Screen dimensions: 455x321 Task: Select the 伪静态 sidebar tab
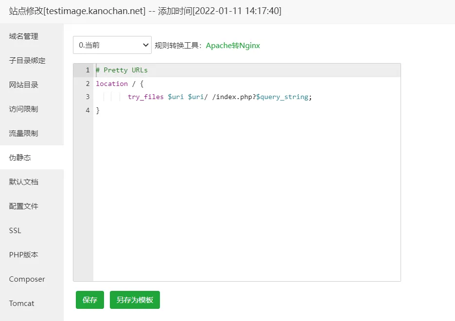[x=32, y=157]
